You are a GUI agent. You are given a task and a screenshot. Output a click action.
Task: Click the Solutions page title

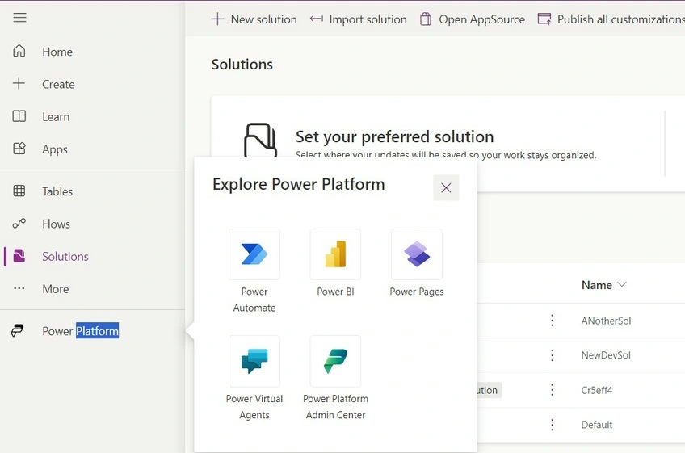242,65
